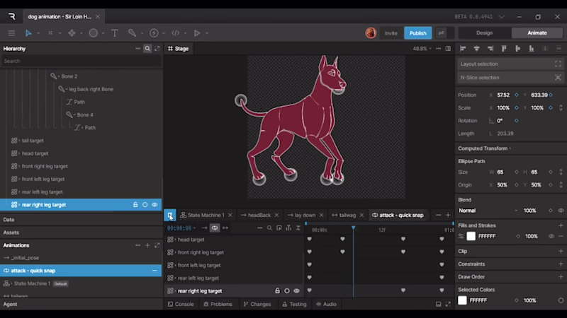Select the Bone tool in toolbar
The image size is (567, 318).
[132, 33]
